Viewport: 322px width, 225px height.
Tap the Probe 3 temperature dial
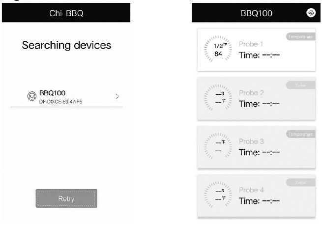coord(217,146)
